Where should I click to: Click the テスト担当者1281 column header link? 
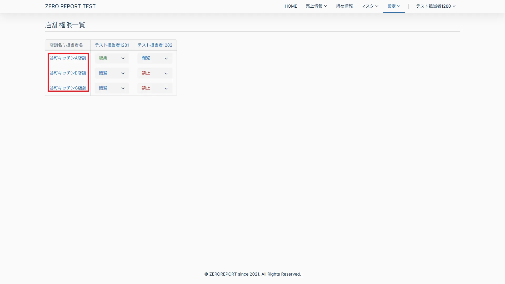tap(112, 45)
